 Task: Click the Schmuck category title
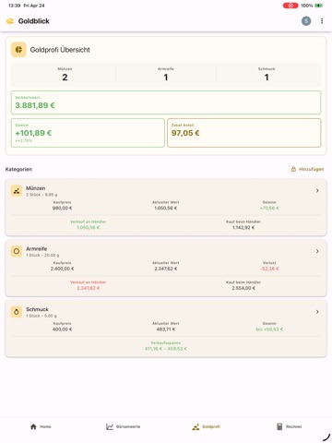[x=37, y=309]
